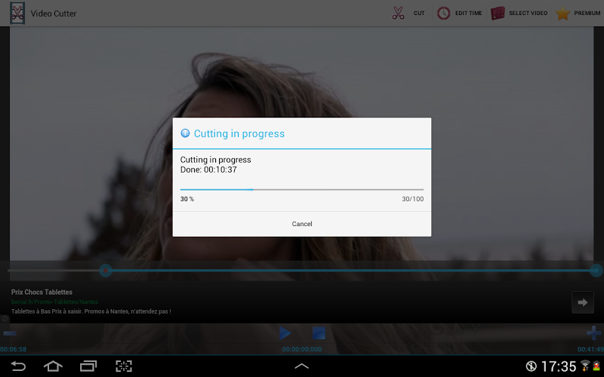Tap the Premium star icon
This screenshot has width=604, height=377.
tap(562, 13)
